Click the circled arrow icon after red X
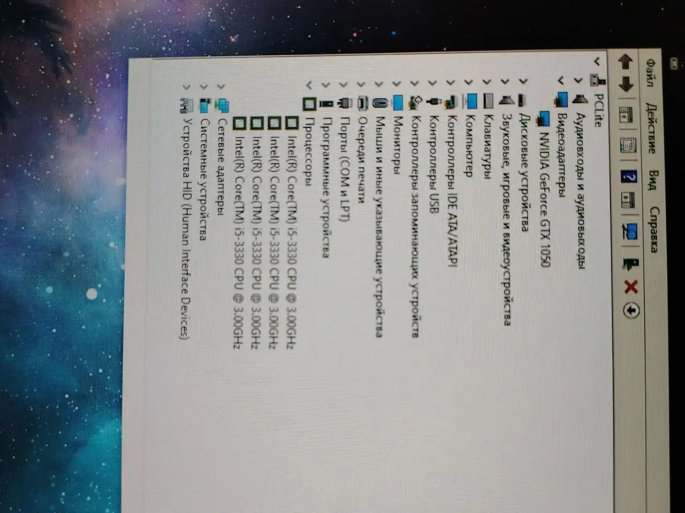Viewport: 685px width, 513px height. coord(631,310)
